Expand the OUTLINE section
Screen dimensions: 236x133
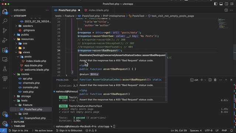19,122
